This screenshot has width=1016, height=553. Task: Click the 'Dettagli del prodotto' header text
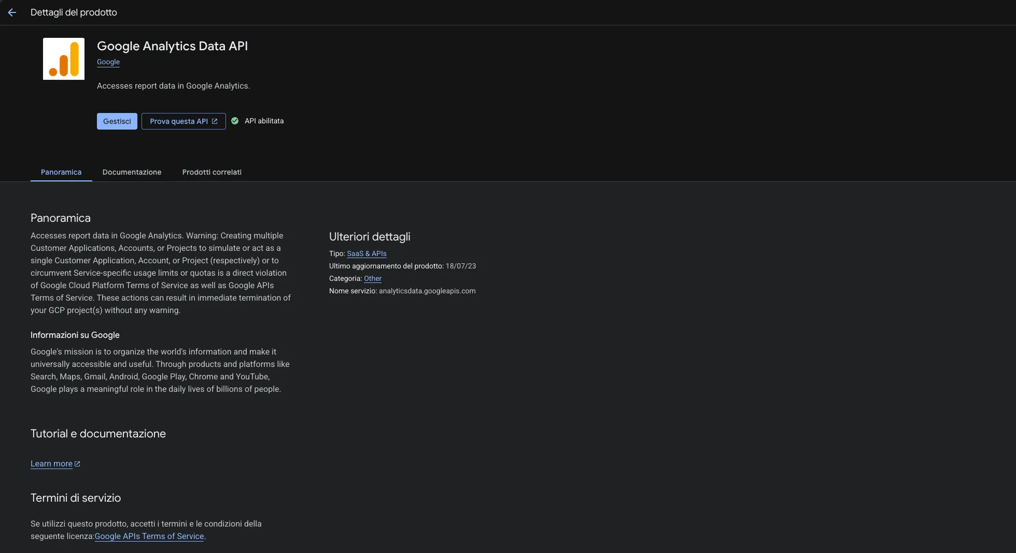[74, 12]
